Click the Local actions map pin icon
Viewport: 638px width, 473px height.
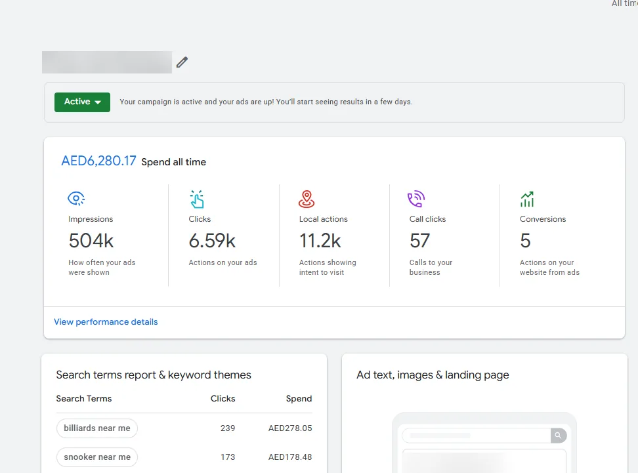pos(307,199)
